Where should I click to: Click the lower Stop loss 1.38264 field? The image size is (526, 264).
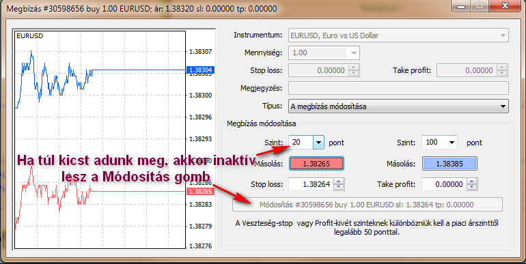(311, 184)
